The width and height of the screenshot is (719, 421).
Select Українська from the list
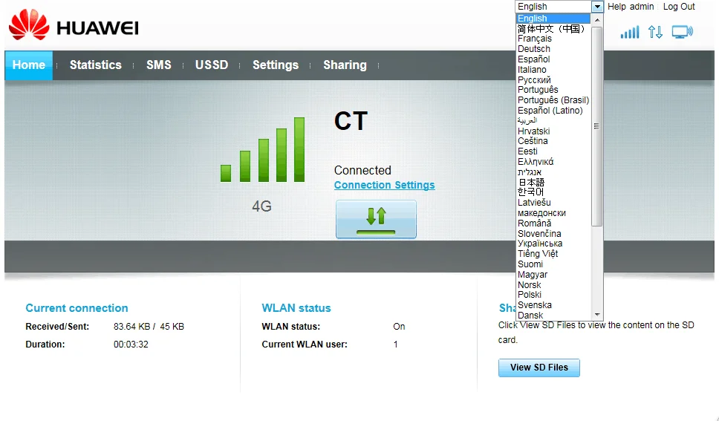coord(553,244)
